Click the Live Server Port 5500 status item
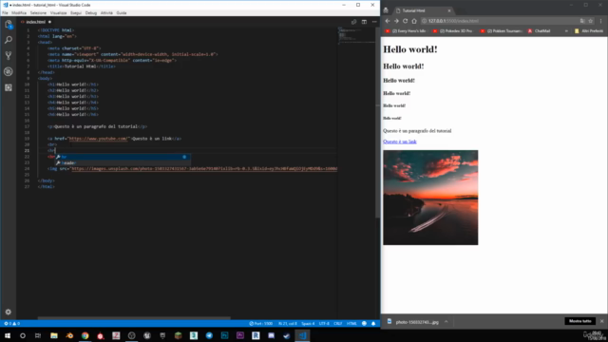The height and width of the screenshot is (342, 608). coord(261,323)
